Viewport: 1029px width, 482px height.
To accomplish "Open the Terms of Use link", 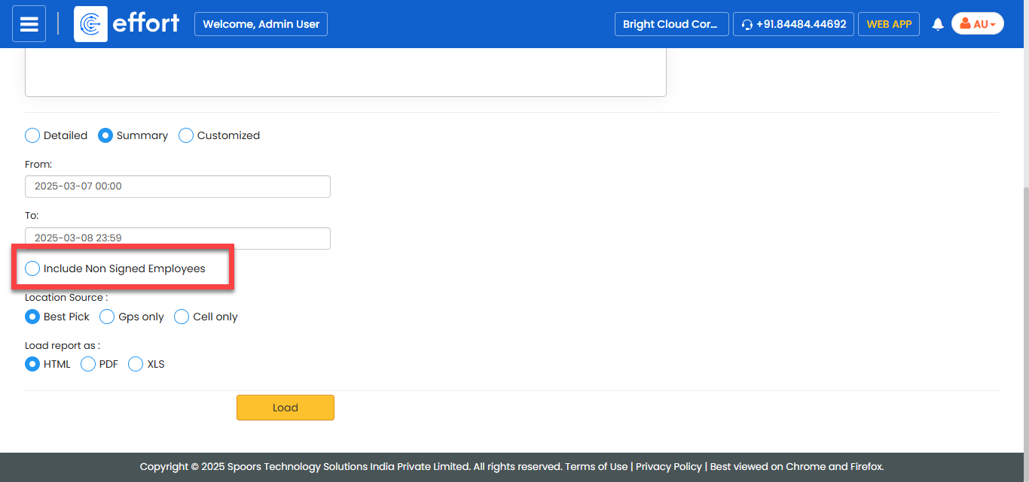I will pos(596,466).
